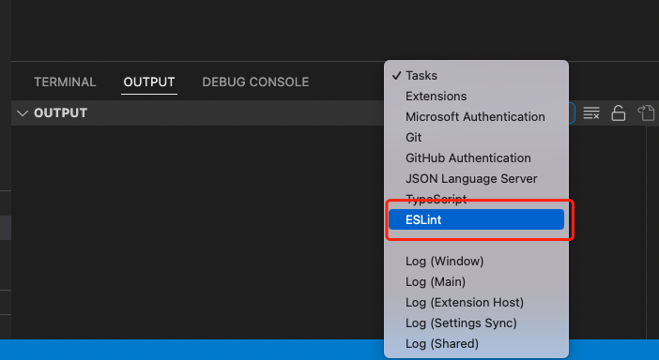659x360 pixels.
Task: Clear the output with the list-clear icon
Action: click(x=590, y=112)
